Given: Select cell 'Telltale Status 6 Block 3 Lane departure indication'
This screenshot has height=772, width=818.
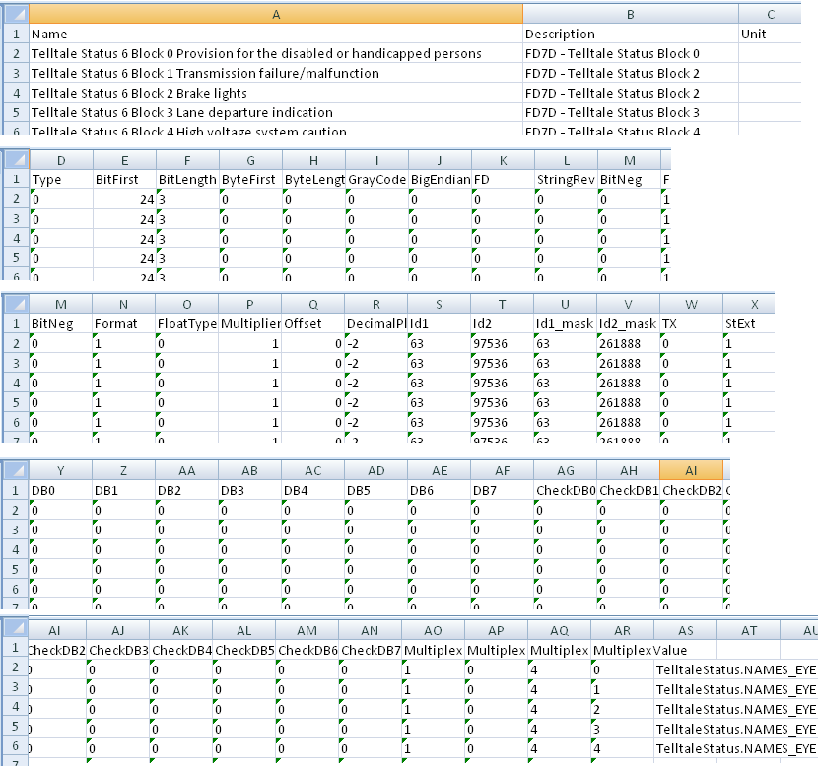Looking at the screenshot, I should tap(276, 112).
